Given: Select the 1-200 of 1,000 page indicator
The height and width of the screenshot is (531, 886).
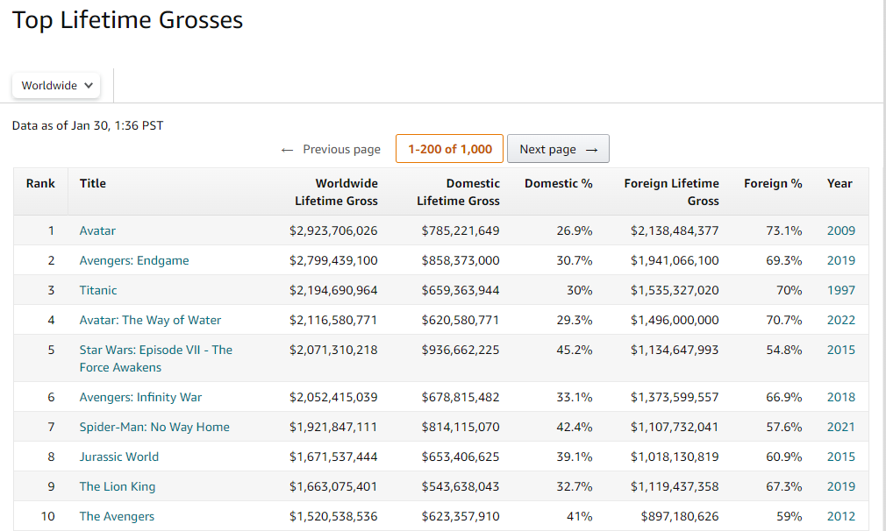Looking at the screenshot, I should pyautogui.click(x=450, y=149).
